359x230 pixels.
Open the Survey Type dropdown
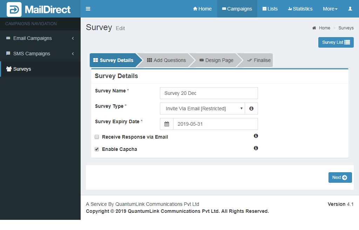click(x=202, y=109)
